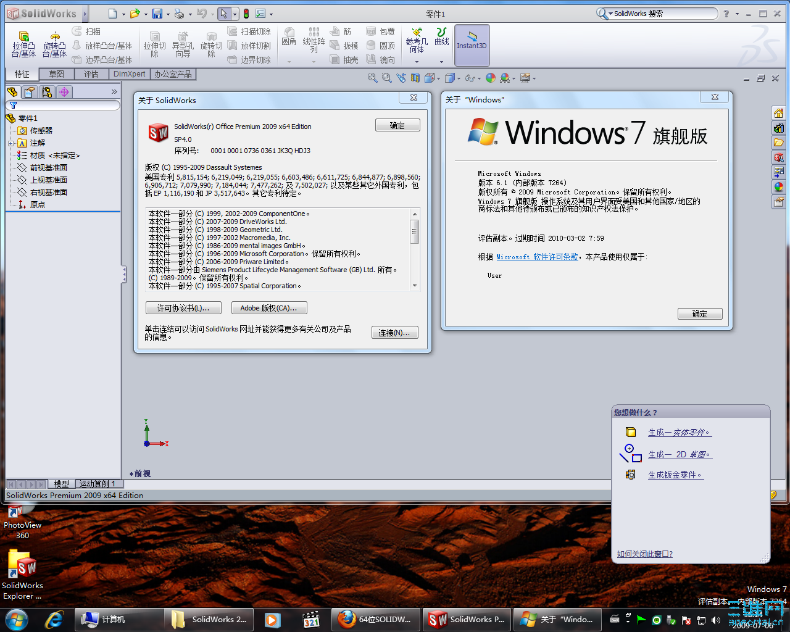Image resolution: width=790 pixels, height=632 pixels.
Task: Click the Zoom to Fit magnifier icon
Action: [372, 78]
